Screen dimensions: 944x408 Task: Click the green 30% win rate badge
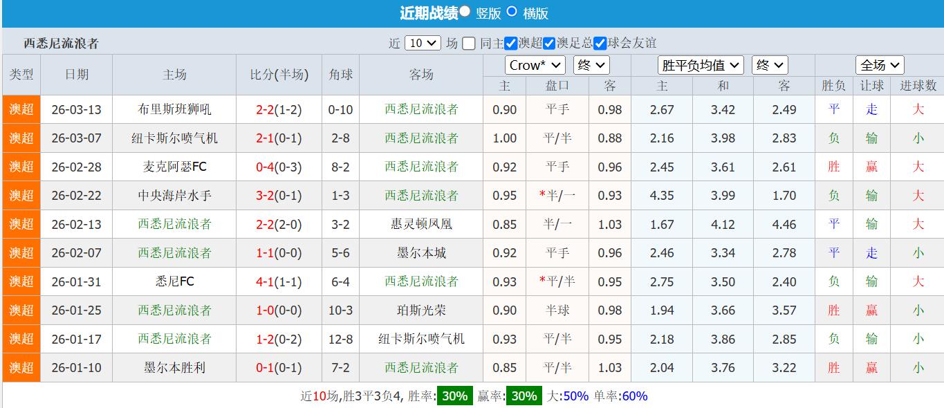tap(454, 396)
